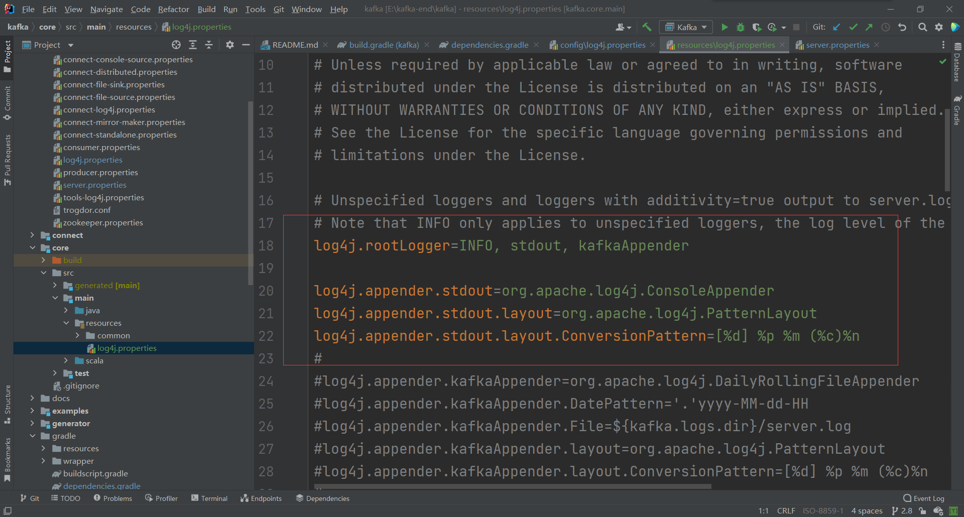Open the TODO tool window

(66, 498)
